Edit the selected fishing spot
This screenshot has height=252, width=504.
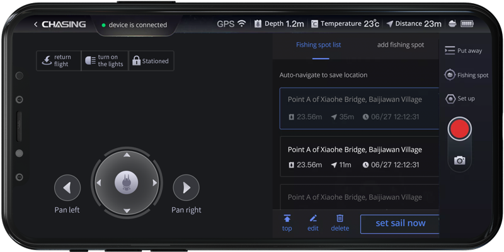tap(312, 223)
